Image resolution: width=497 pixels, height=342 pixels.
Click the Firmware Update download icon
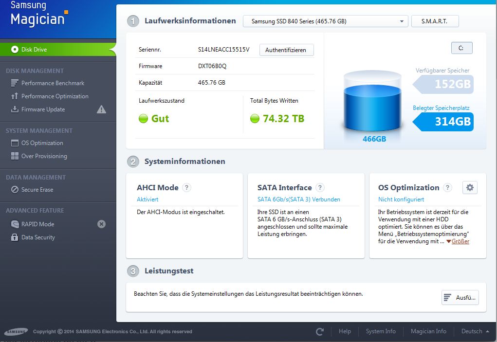click(15, 109)
